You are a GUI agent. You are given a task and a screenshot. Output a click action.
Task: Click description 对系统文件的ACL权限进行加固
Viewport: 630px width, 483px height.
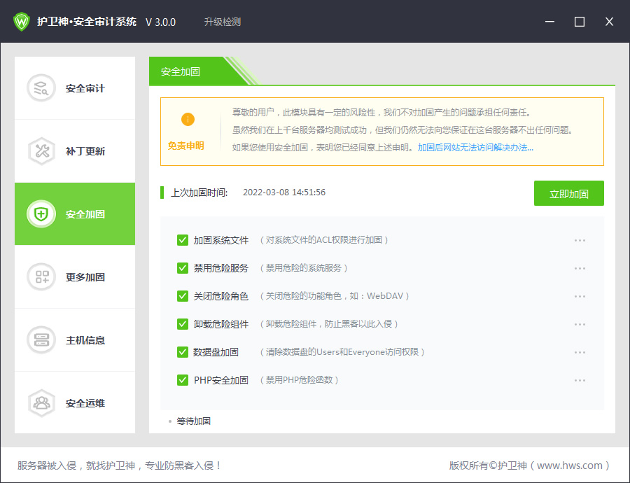[324, 240]
